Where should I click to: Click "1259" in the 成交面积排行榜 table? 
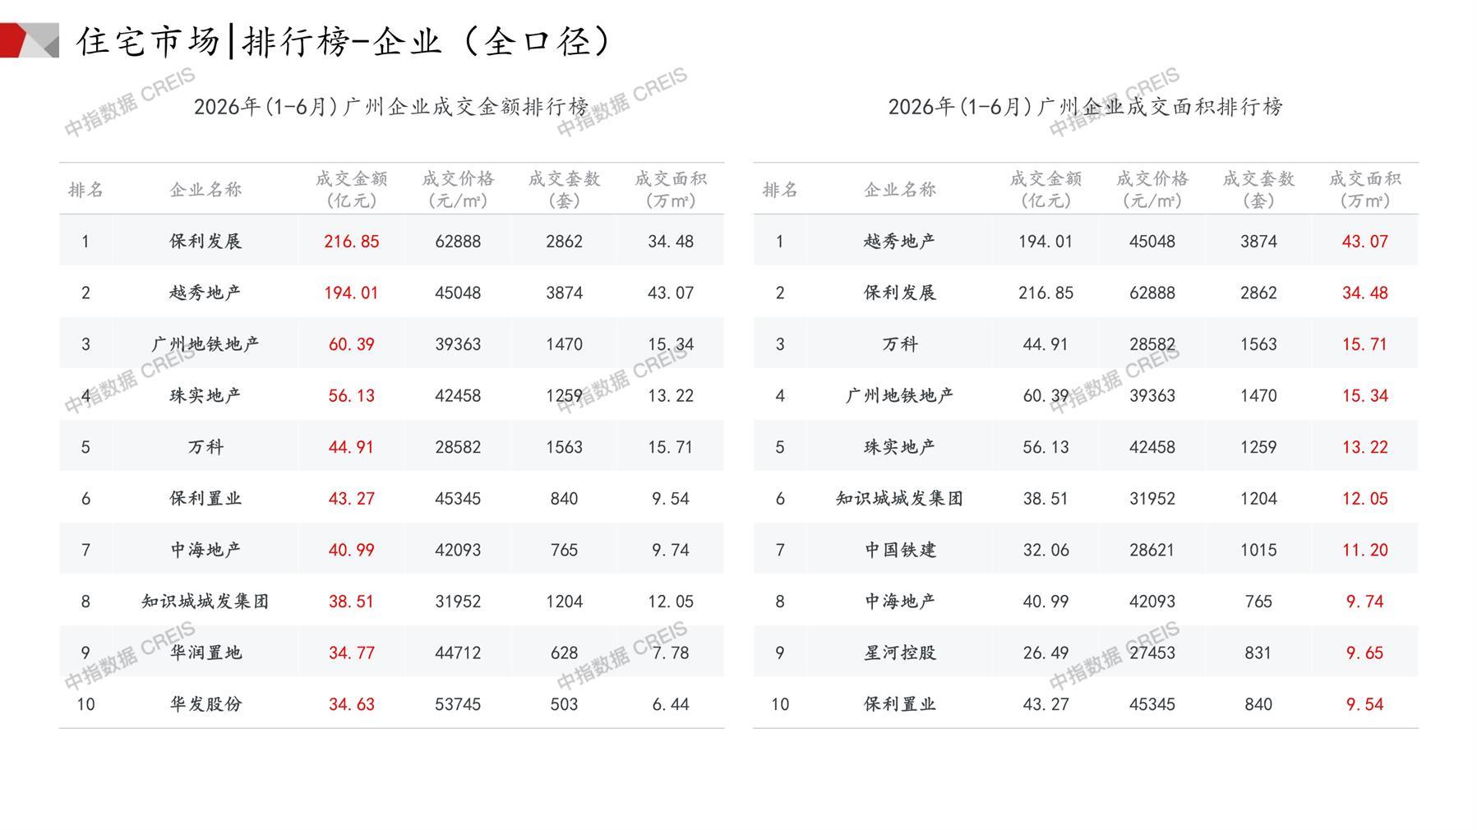point(1258,447)
